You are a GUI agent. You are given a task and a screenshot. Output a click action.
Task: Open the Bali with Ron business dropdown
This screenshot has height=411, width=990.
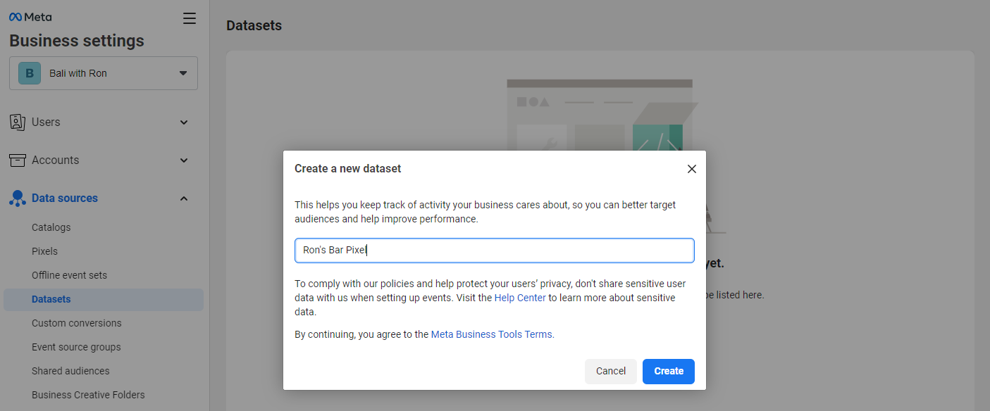point(104,73)
